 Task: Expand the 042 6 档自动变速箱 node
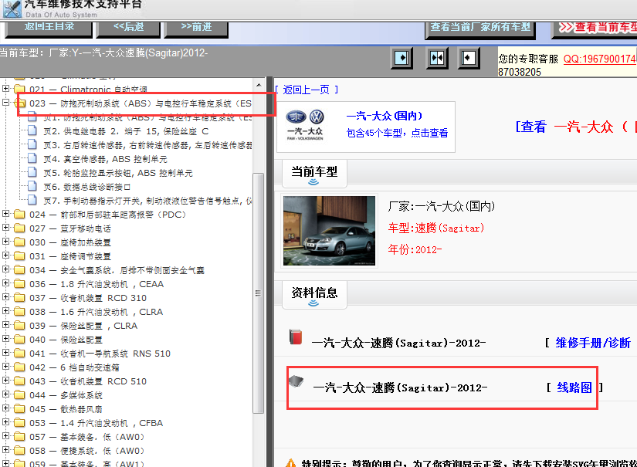click(x=5, y=367)
